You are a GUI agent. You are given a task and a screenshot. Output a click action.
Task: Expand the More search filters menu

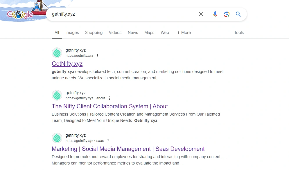coord(184,32)
